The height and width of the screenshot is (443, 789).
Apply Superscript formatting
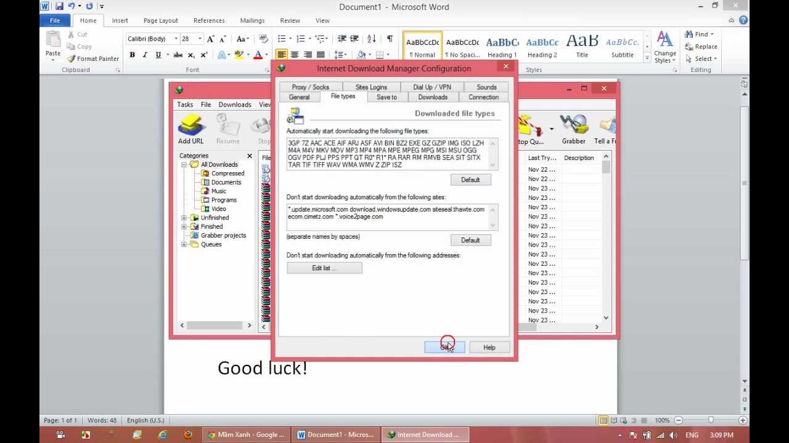tap(204, 55)
